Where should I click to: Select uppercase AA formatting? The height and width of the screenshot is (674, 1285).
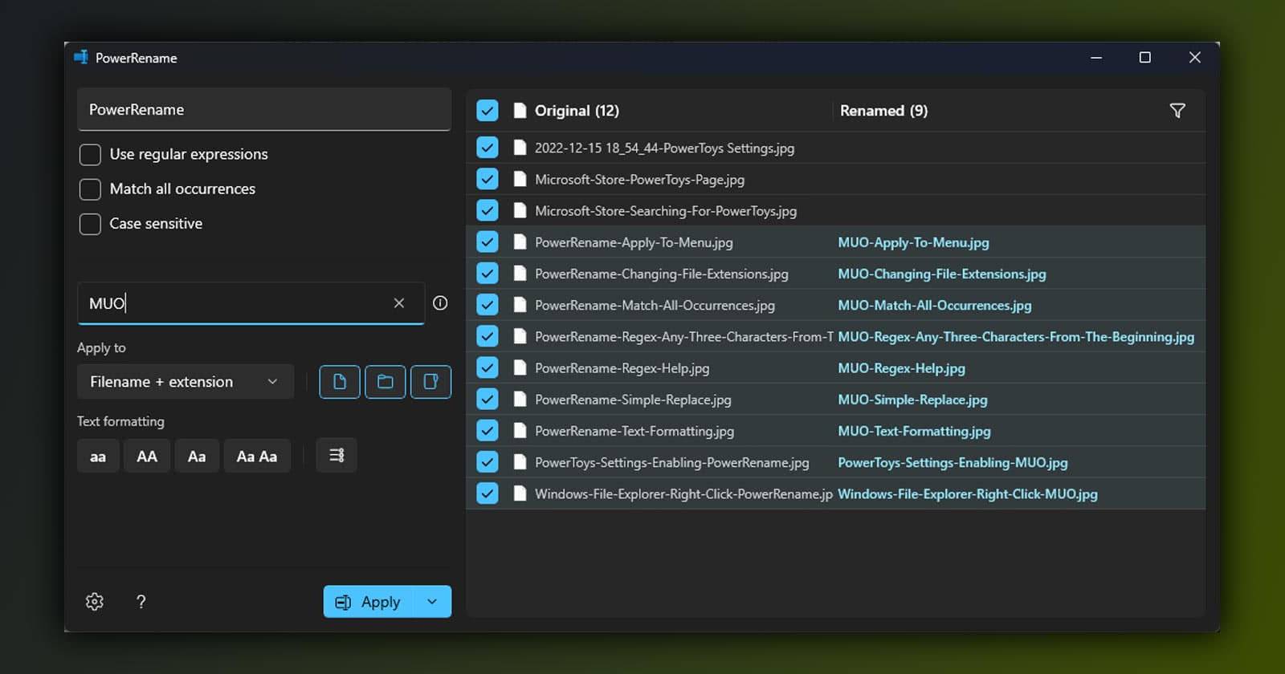(147, 457)
